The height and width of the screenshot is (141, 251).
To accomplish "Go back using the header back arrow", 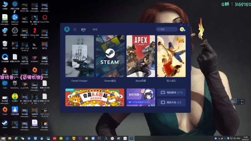I will coord(75,29).
